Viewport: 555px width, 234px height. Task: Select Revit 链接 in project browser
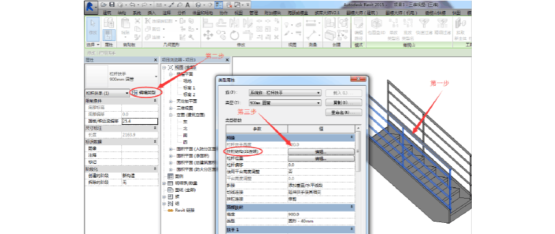click(184, 210)
